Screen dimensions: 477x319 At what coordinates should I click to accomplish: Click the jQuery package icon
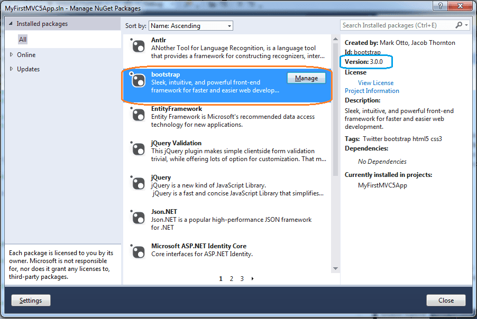point(138,183)
